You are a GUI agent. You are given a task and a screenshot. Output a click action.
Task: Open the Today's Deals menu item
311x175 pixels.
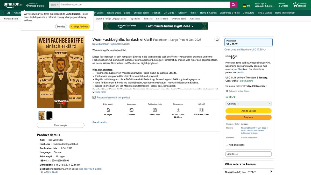tap(114, 12)
